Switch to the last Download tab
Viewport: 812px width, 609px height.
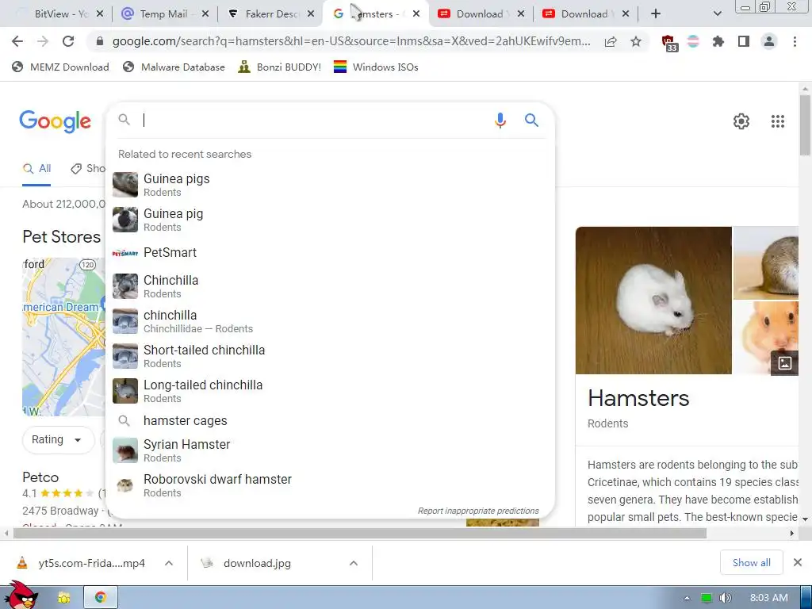pyautogui.click(x=584, y=14)
